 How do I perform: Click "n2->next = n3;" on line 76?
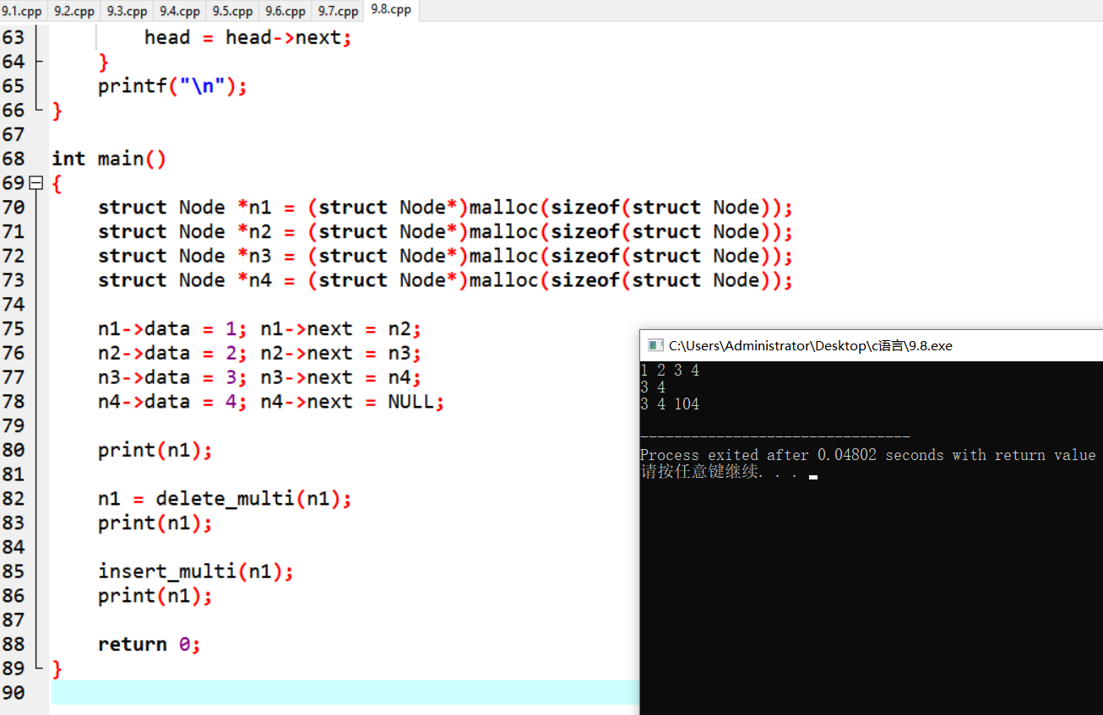tap(340, 353)
